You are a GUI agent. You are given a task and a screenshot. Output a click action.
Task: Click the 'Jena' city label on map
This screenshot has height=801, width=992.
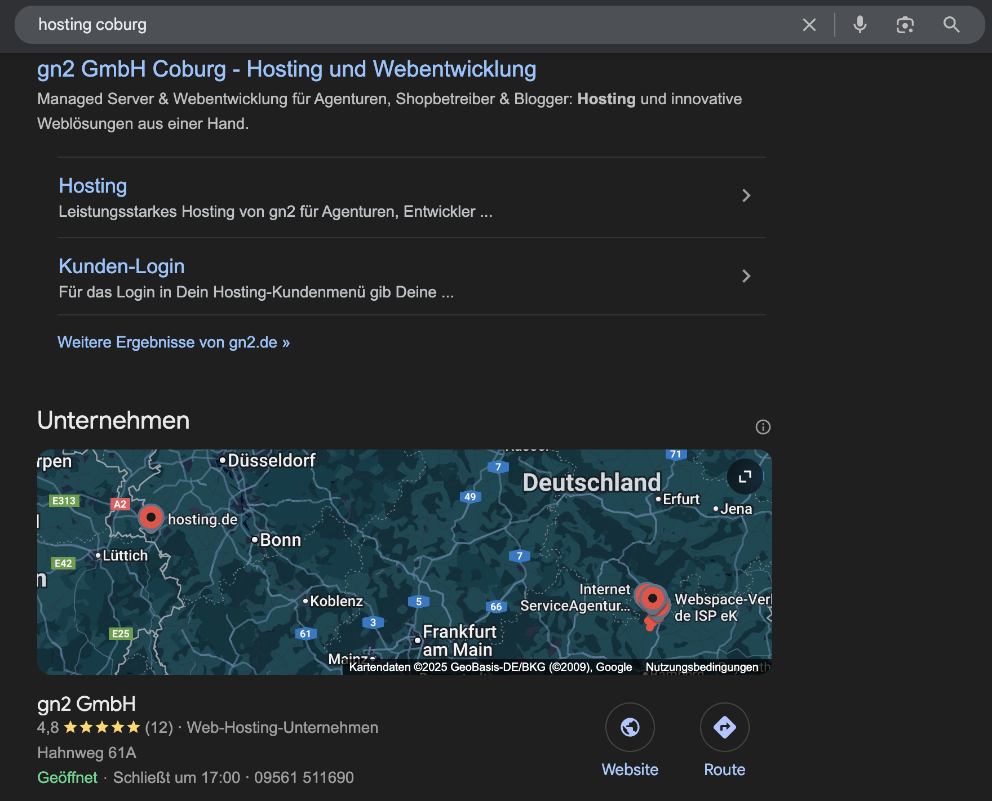point(736,509)
